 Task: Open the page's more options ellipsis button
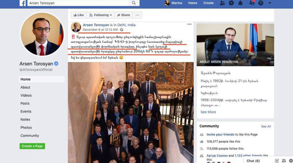[137, 15]
